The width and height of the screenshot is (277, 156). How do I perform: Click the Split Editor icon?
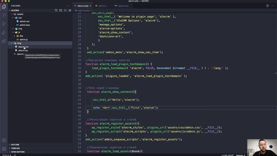pos(267,6)
